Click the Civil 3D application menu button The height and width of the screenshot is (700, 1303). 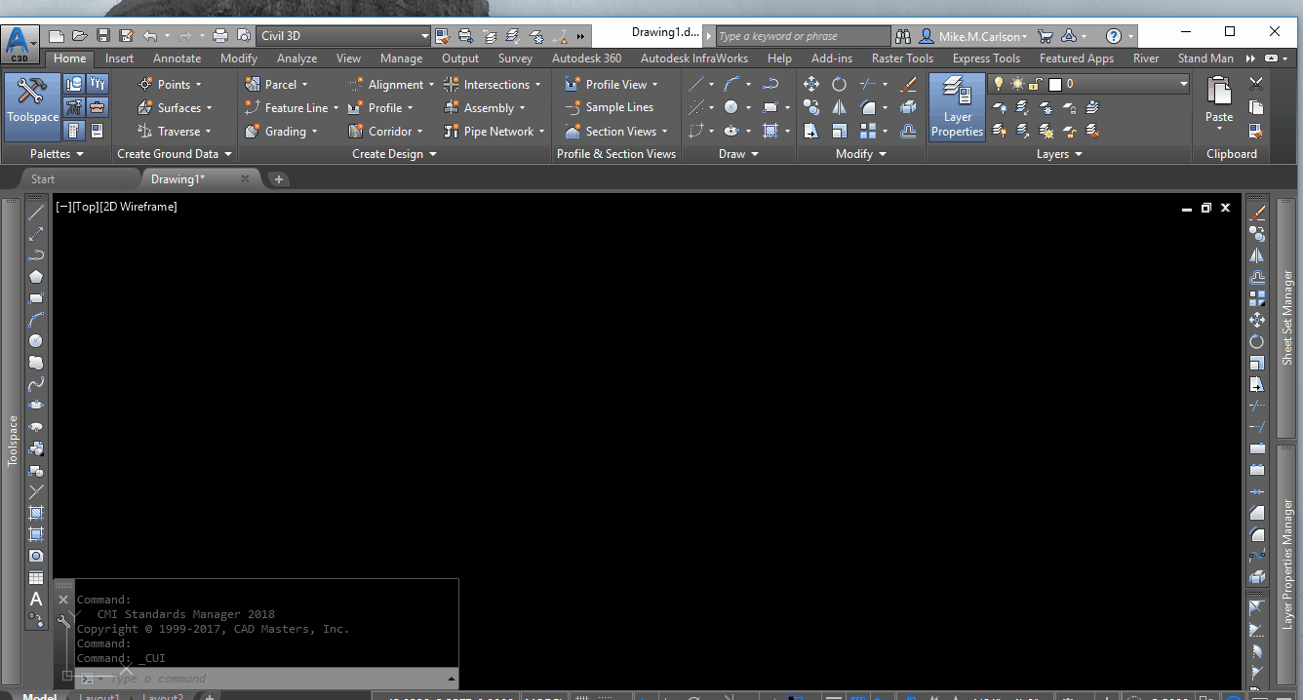(20, 44)
